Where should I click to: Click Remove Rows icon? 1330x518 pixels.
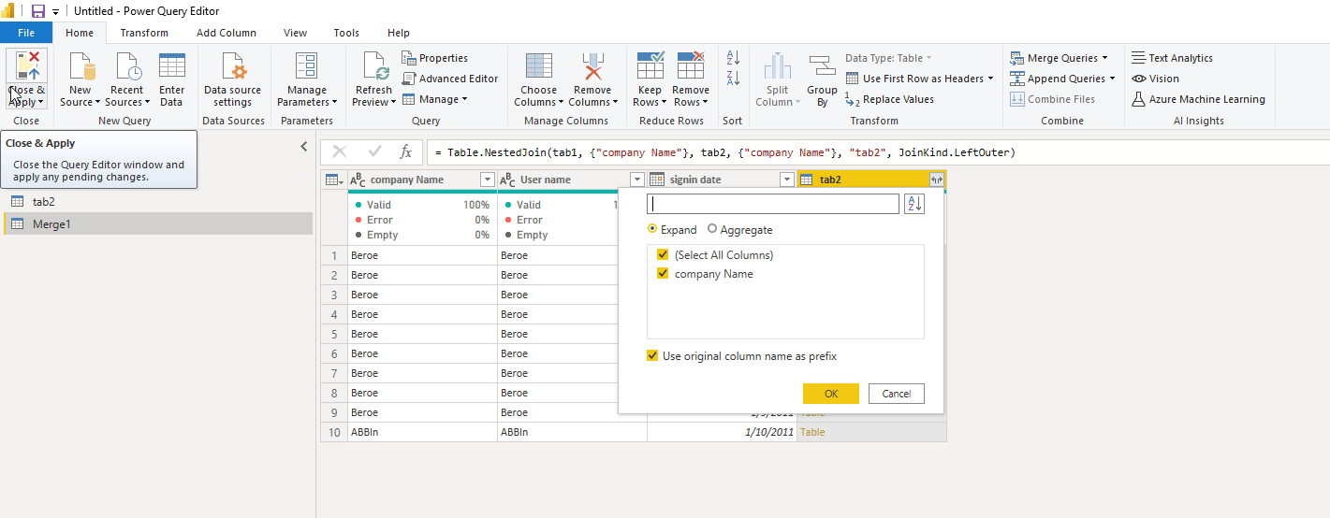(691, 67)
